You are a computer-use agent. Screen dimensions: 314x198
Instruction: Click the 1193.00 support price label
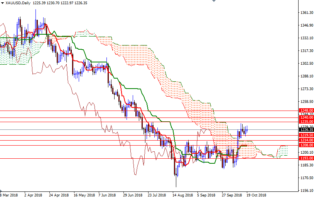pos(306,158)
